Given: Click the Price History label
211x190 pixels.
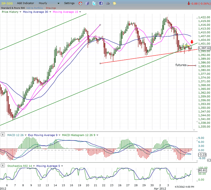Looking at the screenshot, I should coord(10,12).
